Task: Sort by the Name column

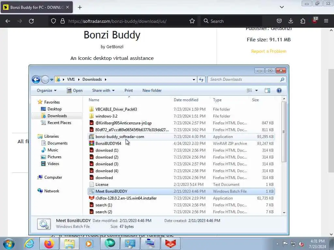Action: pyautogui.click(x=129, y=100)
